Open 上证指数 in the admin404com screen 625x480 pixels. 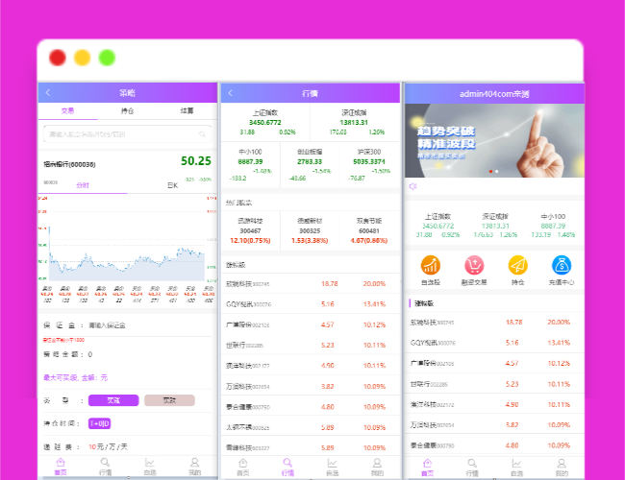(x=437, y=226)
